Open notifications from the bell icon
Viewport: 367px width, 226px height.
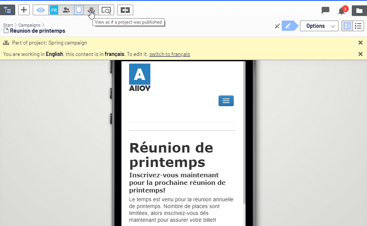(341, 11)
